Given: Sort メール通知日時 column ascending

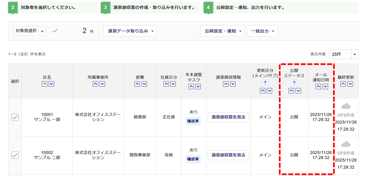Looking at the screenshot, I should click(x=318, y=87).
